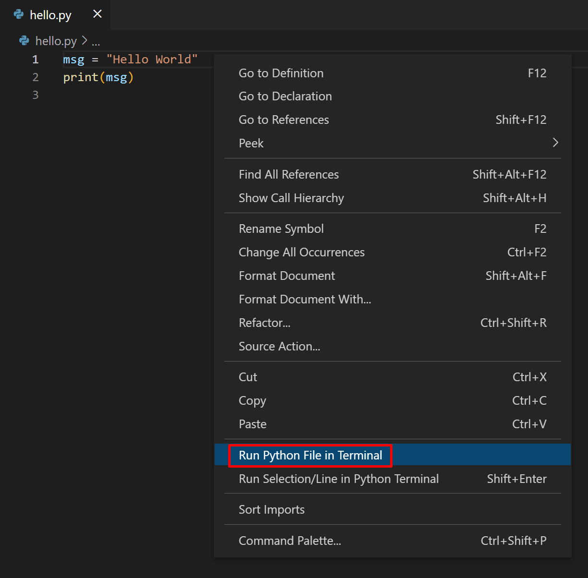The width and height of the screenshot is (588, 578).
Task: Click line number 3 in the gutter
Action: click(35, 95)
